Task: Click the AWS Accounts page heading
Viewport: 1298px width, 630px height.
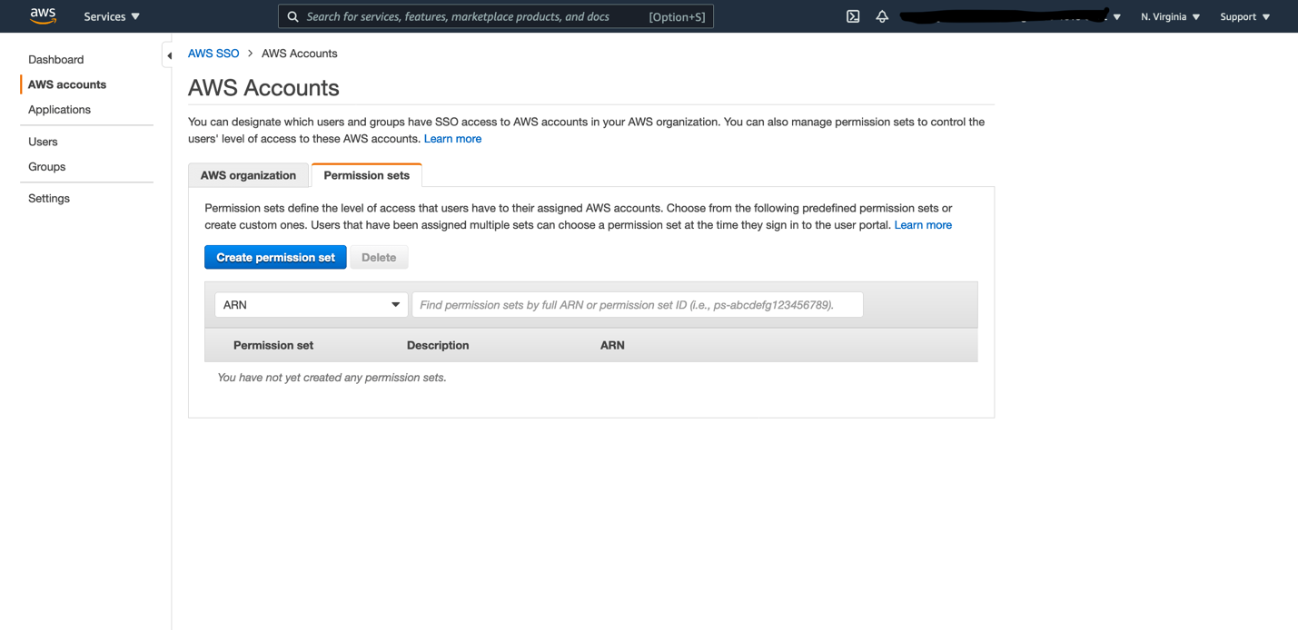Action: tap(263, 88)
